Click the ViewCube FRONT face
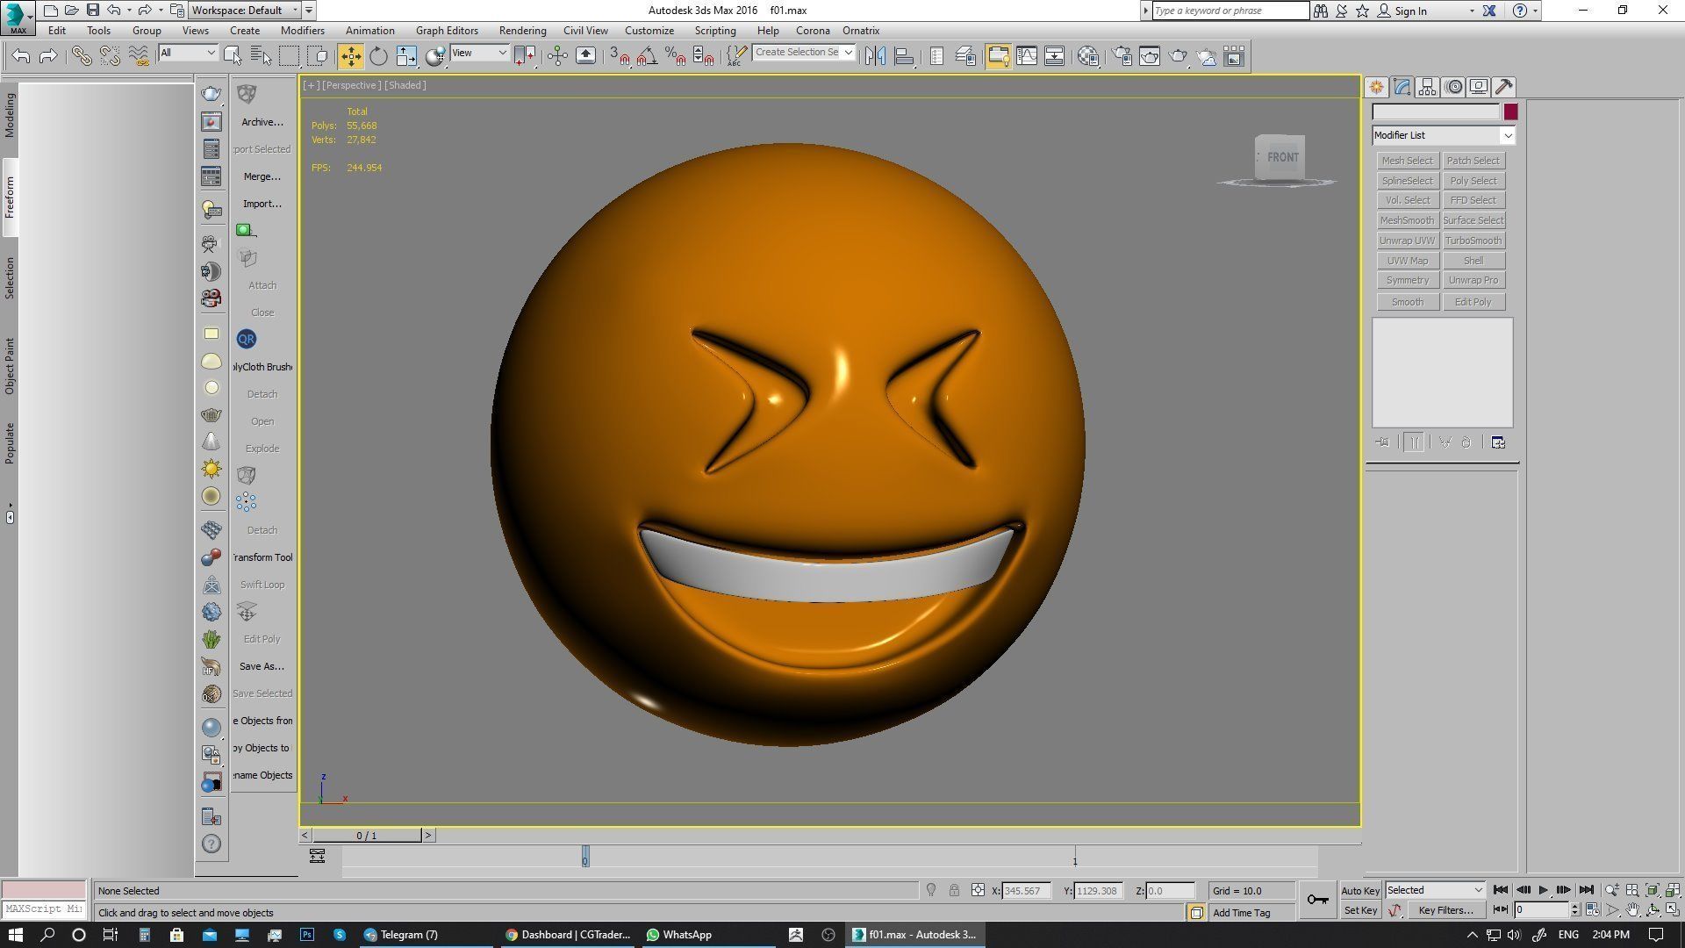 click(x=1282, y=157)
